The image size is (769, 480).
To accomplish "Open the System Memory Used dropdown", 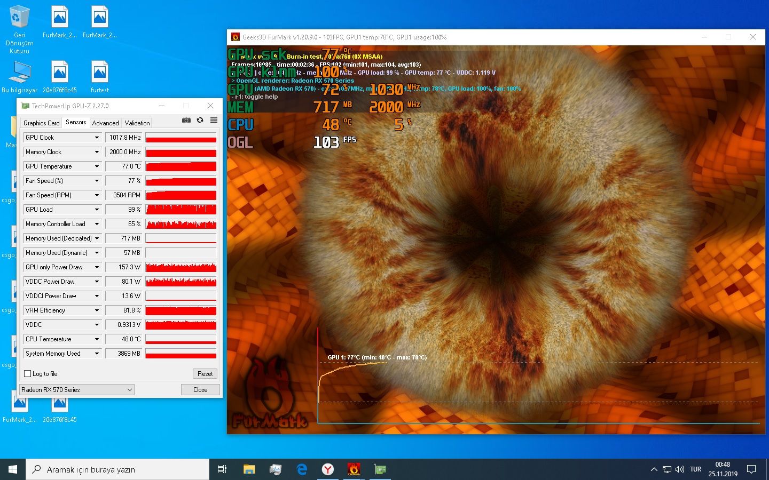I will [97, 354].
